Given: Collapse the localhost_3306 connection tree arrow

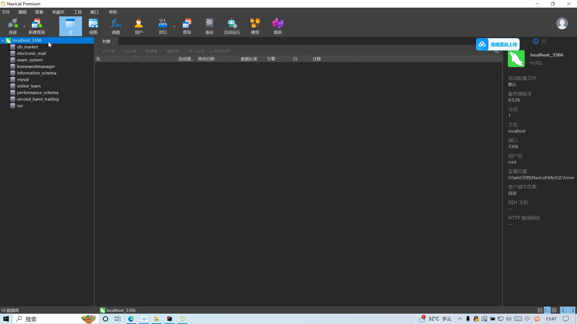Looking at the screenshot, I should tap(3, 40).
